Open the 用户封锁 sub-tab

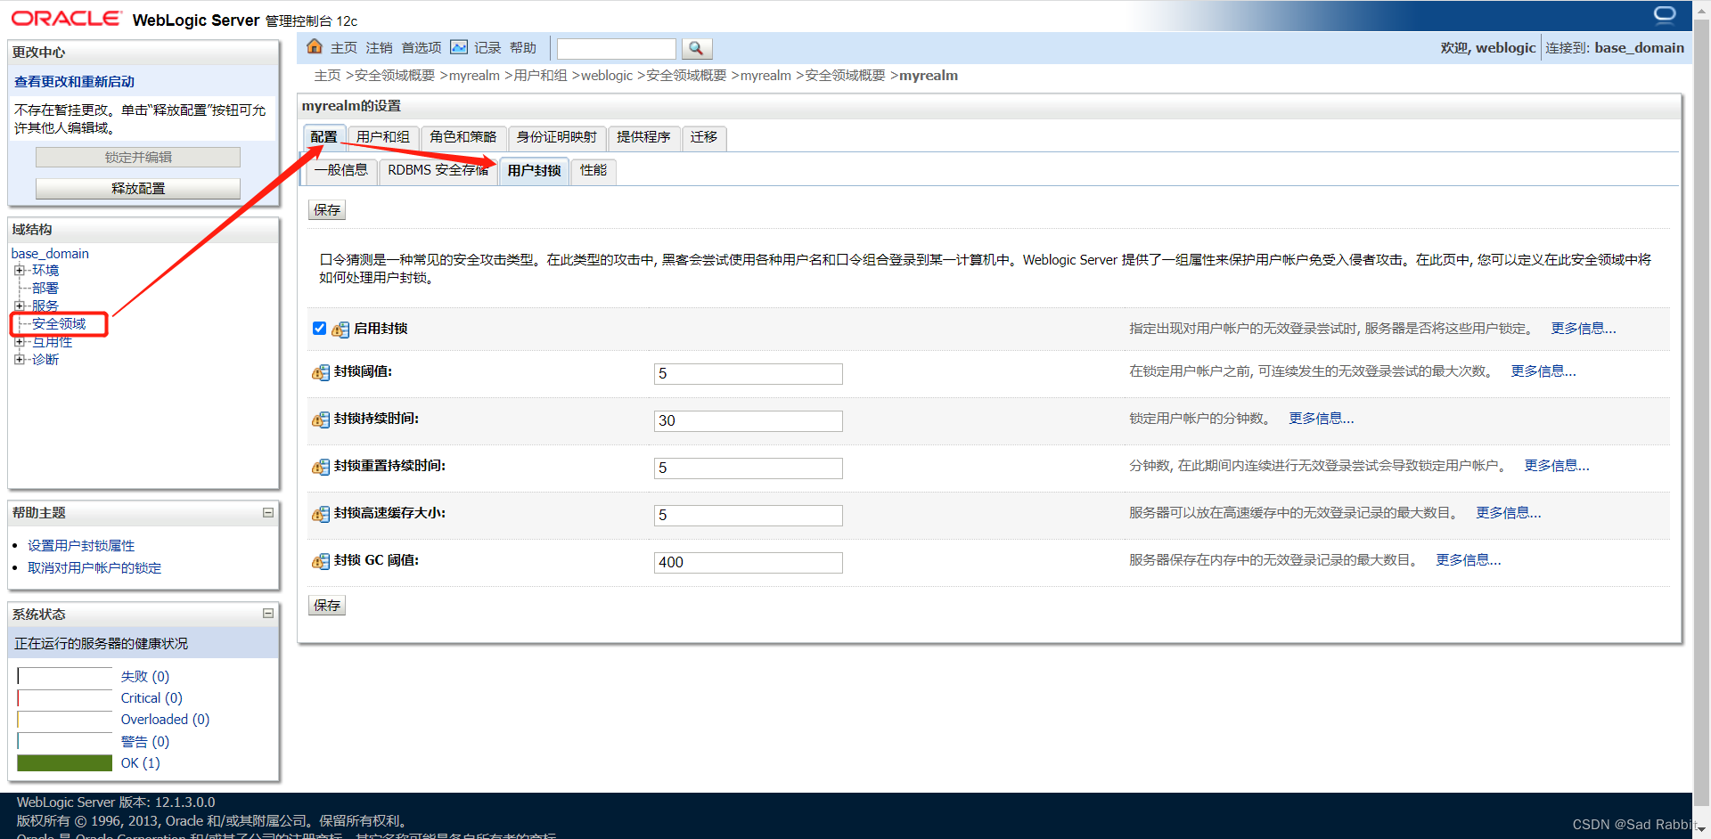[534, 171]
